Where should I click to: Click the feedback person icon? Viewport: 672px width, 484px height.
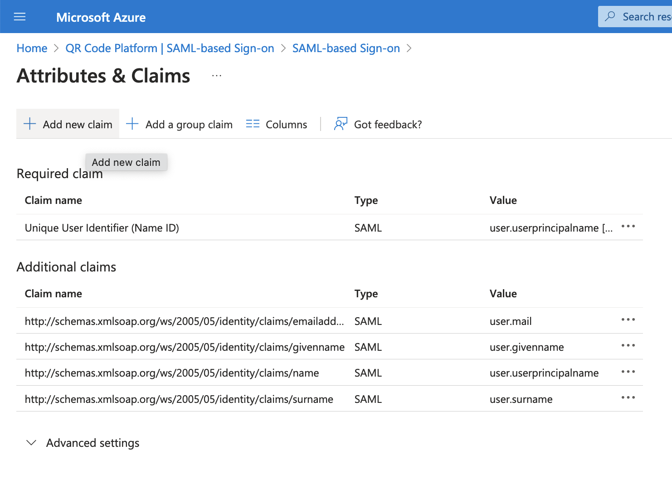341,124
